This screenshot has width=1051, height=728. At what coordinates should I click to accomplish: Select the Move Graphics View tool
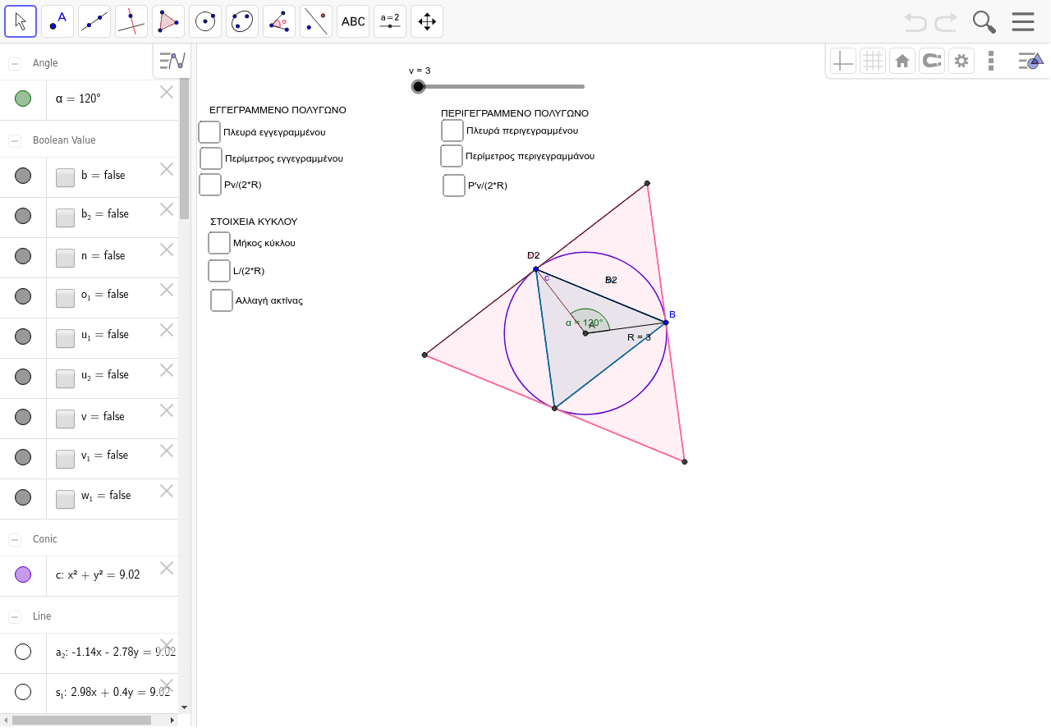click(x=427, y=21)
